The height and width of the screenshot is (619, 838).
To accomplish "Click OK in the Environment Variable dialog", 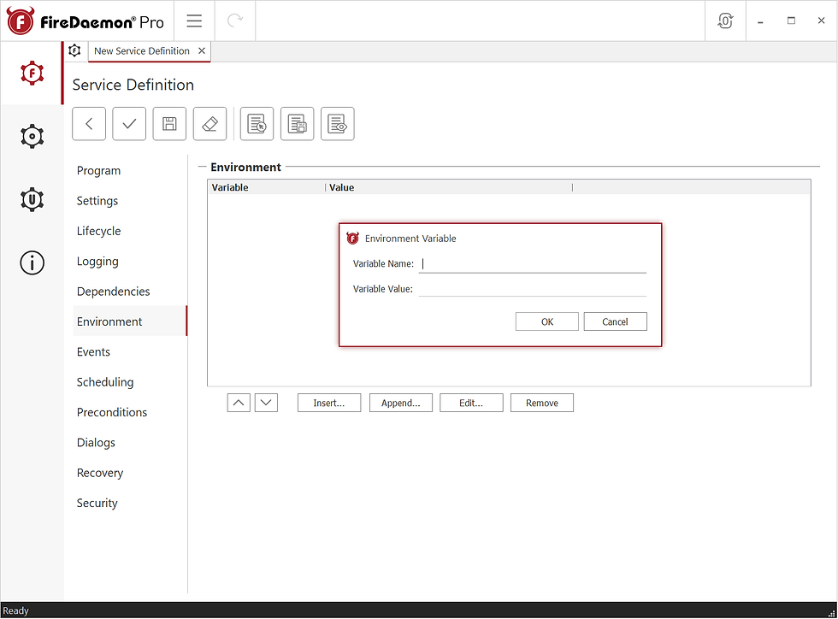I will pyautogui.click(x=546, y=321).
